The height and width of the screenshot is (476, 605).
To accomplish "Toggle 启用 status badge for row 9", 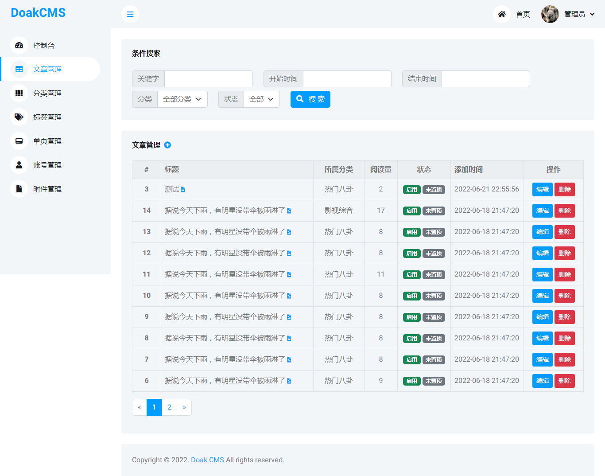I will tap(412, 317).
